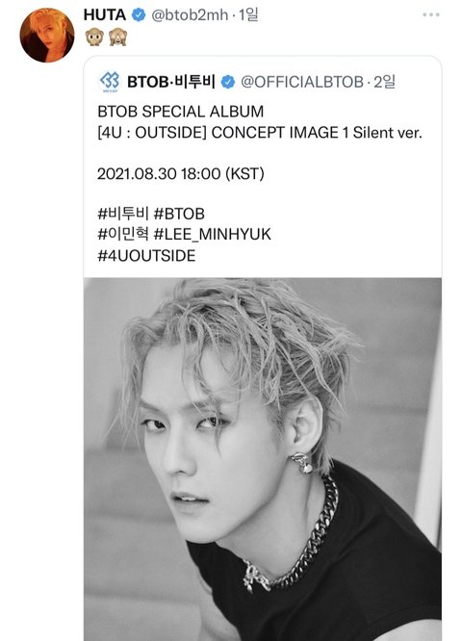Open the @btob2mh handle

[x=190, y=15]
